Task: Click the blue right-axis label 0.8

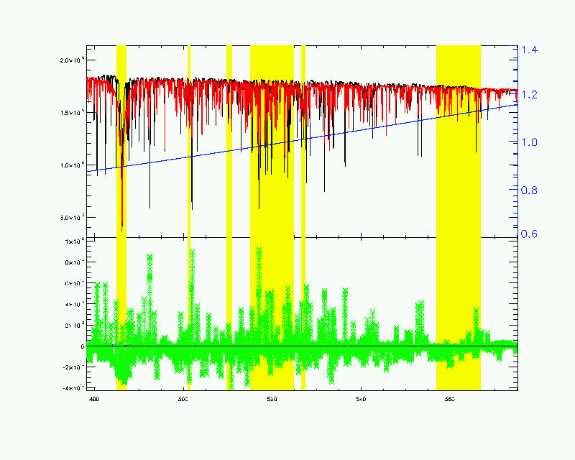Action: [x=530, y=190]
